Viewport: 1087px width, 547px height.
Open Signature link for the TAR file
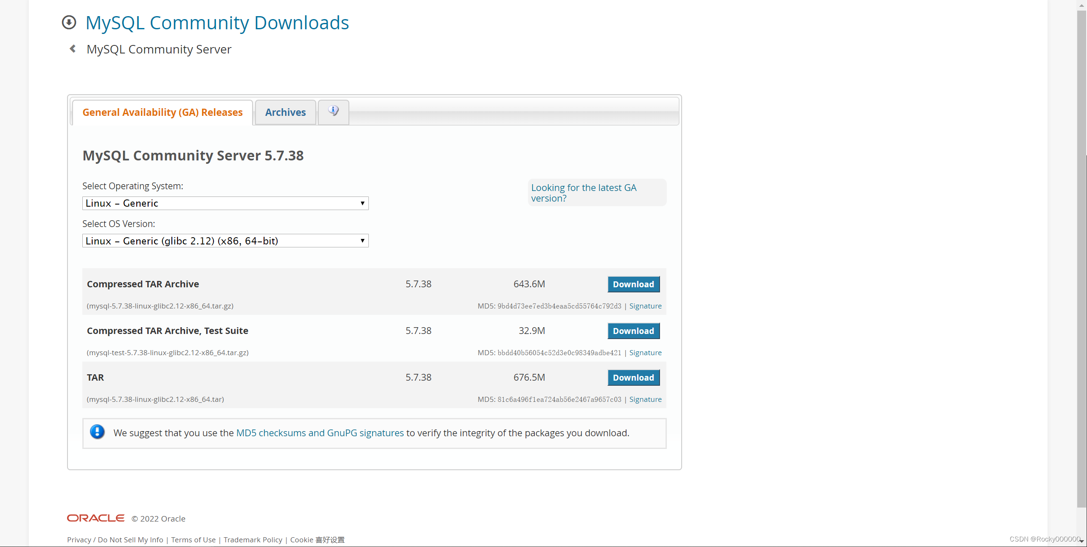pyautogui.click(x=645, y=399)
